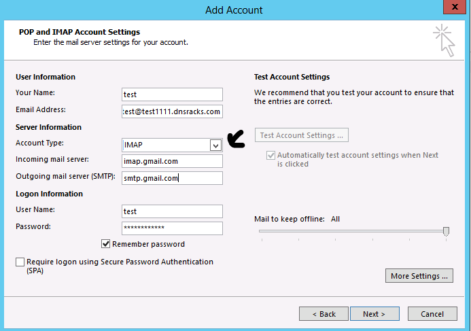Toggle Automatically test account settings checkbox
This screenshot has width=471, height=331.
(x=271, y=156)
